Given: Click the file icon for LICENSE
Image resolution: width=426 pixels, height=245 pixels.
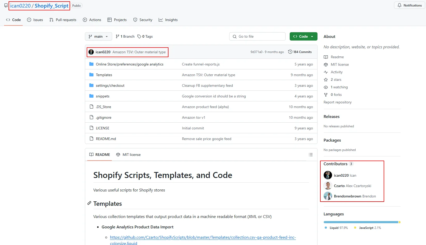Looking at the screenshot, I should click(x=91, y=128).
